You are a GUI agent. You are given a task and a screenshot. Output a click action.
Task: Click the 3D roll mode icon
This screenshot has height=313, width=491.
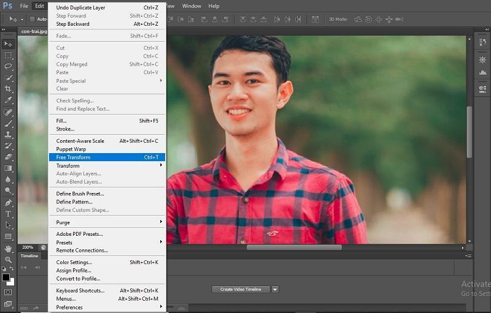click(x=368, y=20)
